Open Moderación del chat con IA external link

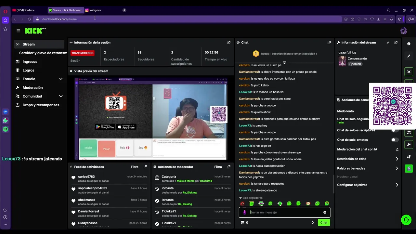click(397, 149)
